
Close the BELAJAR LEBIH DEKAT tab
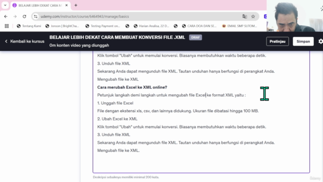point(66,6)
